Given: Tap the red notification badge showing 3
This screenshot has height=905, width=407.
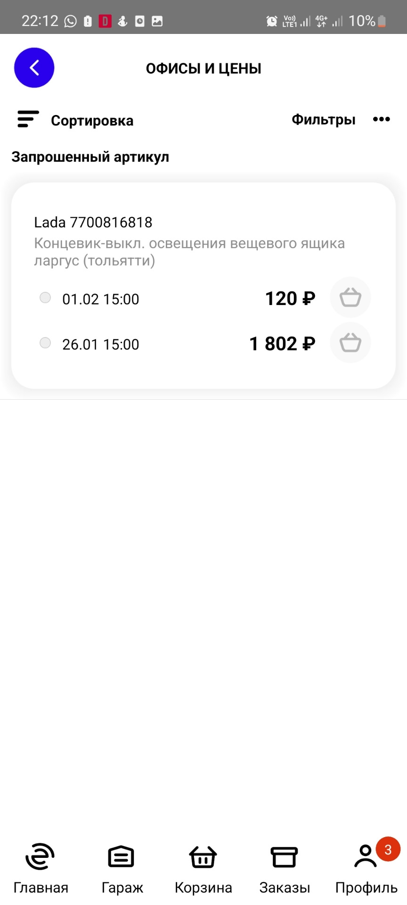Looking at the screenshot, I should click(388, 849).
